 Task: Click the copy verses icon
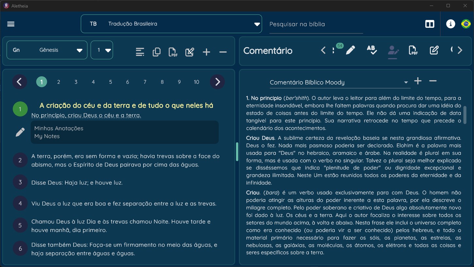(156, 52)
